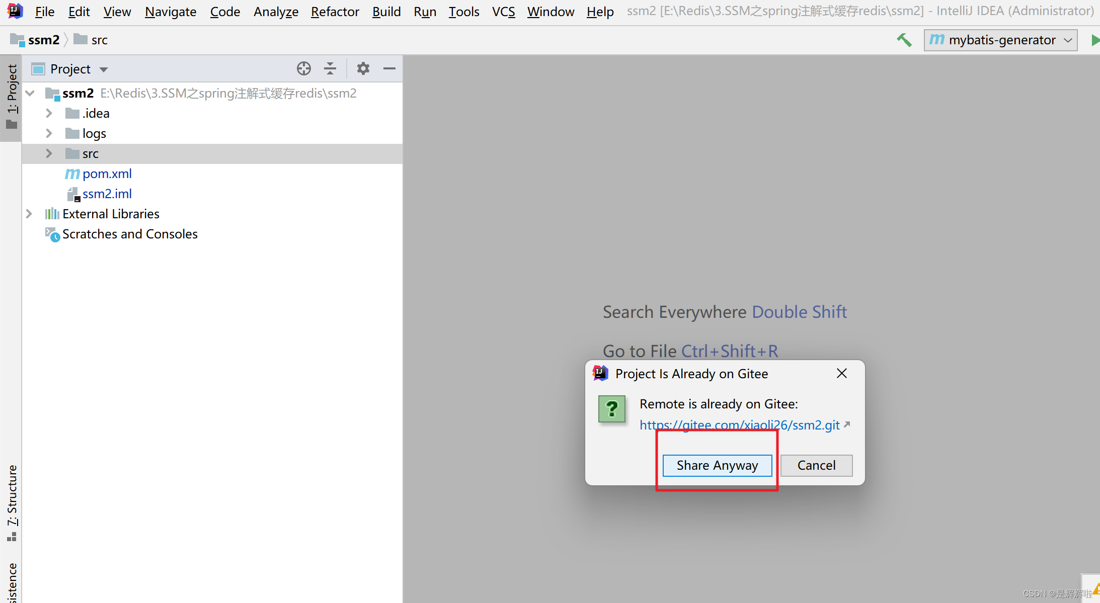
Task: Click the locate target crosshair icon
Action: pyautogui.click(x=304, y=68)
